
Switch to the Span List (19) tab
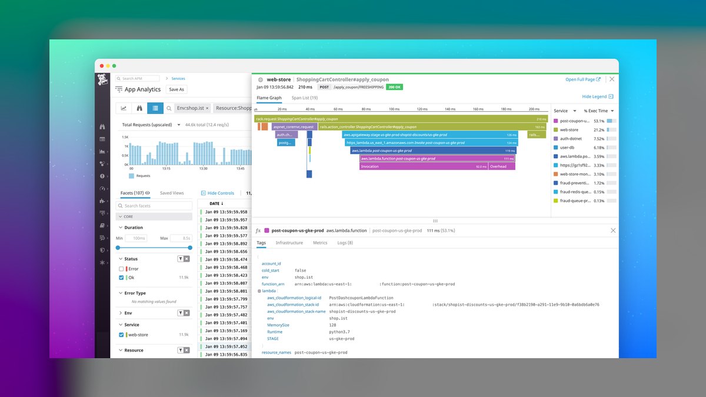tap(305, 98)
